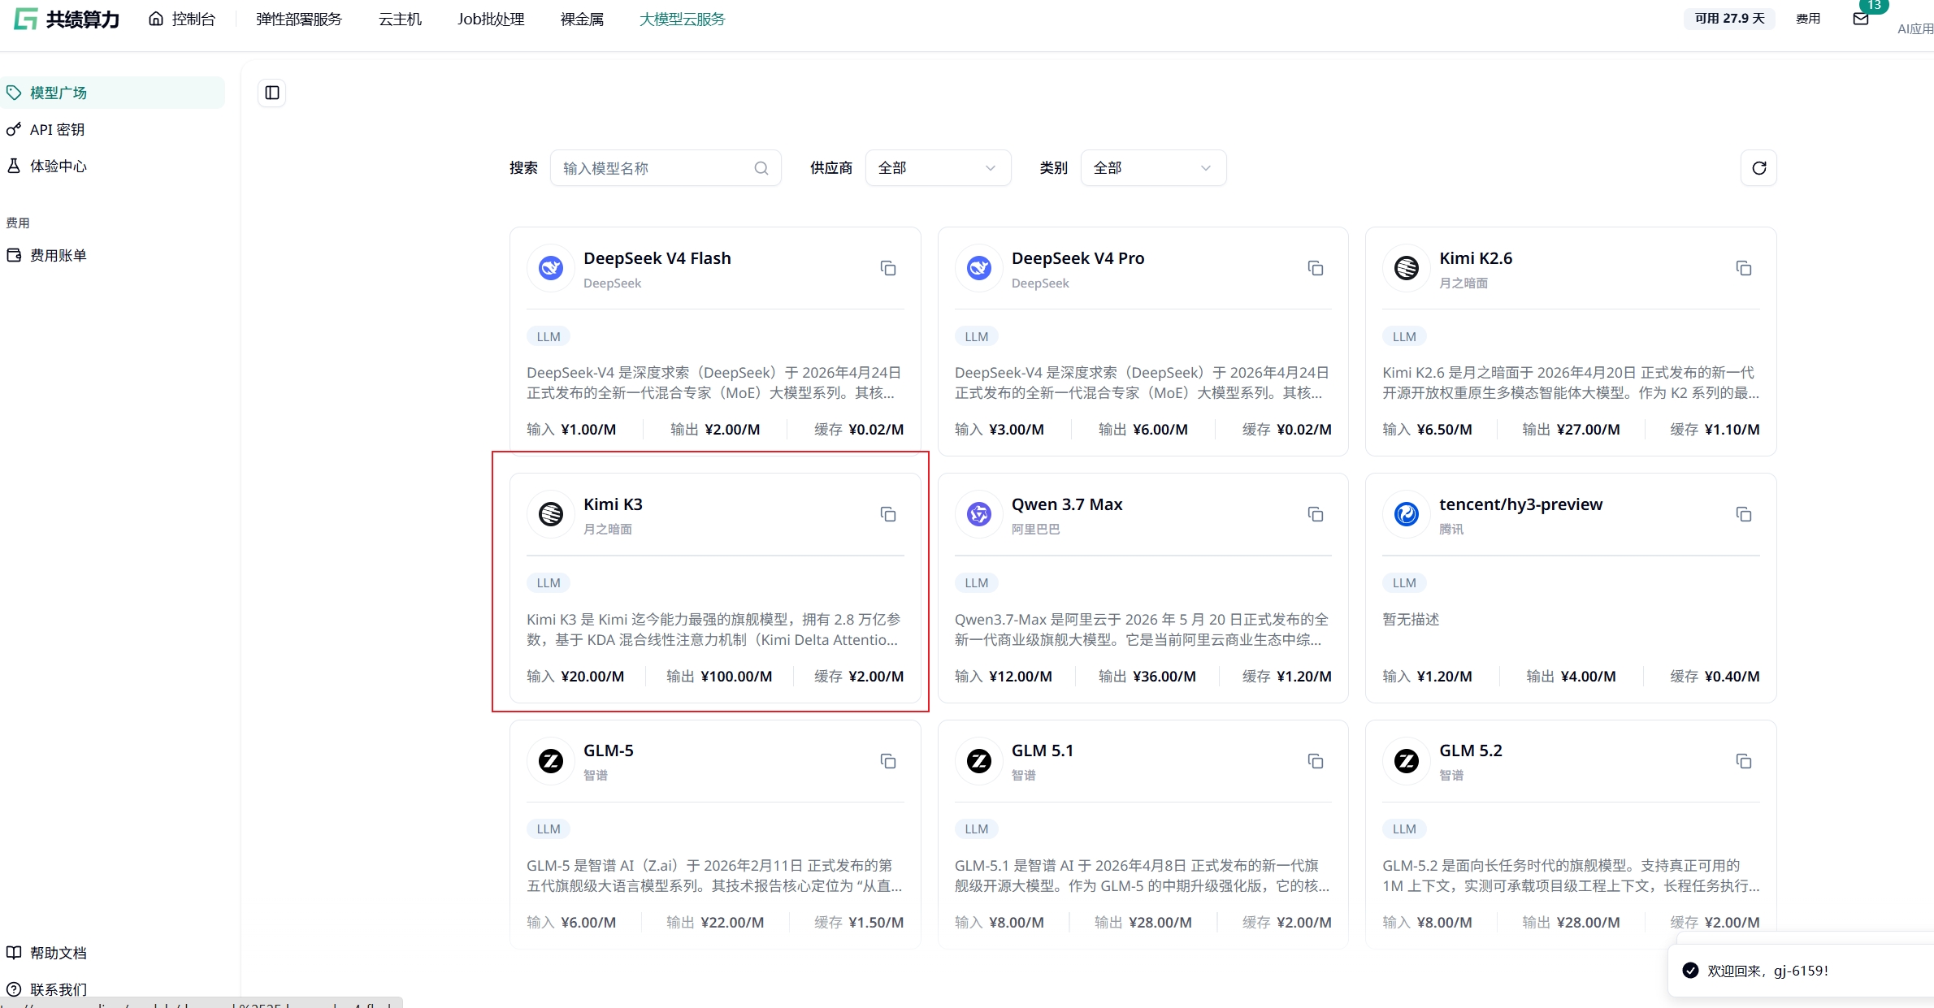1934x1008 pixels.
Task: Copy the Kimi K3 model name
Action: pos(888,514)
